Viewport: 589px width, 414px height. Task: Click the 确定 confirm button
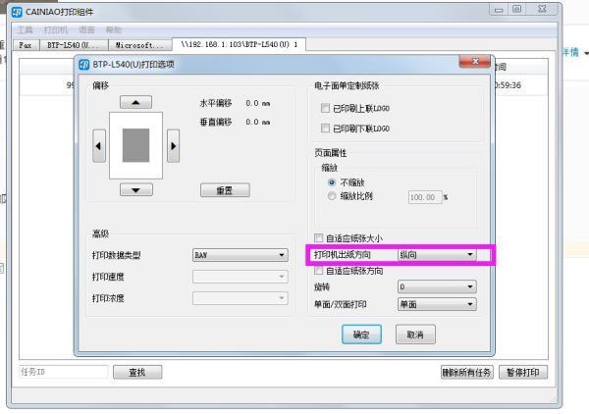(361, 335)
